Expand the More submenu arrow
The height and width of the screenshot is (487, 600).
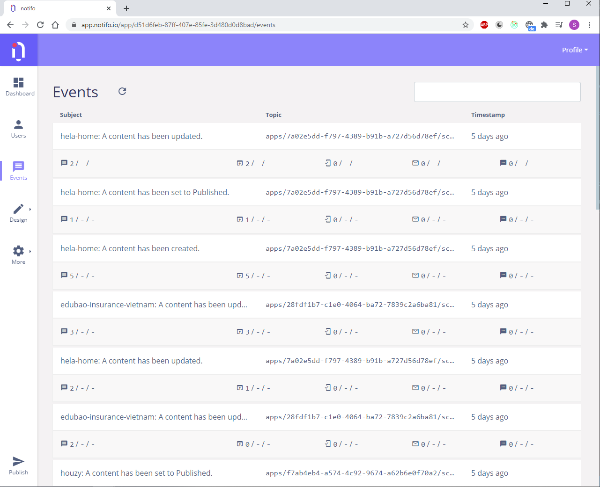(30, 251)
